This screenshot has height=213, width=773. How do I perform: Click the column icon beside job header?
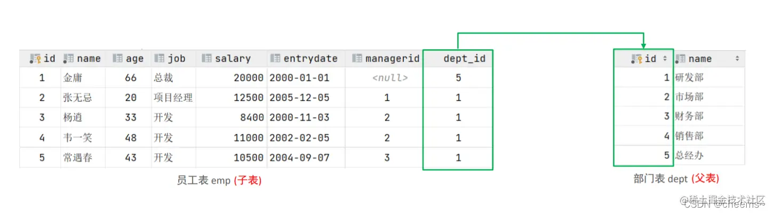coord(159,59)
